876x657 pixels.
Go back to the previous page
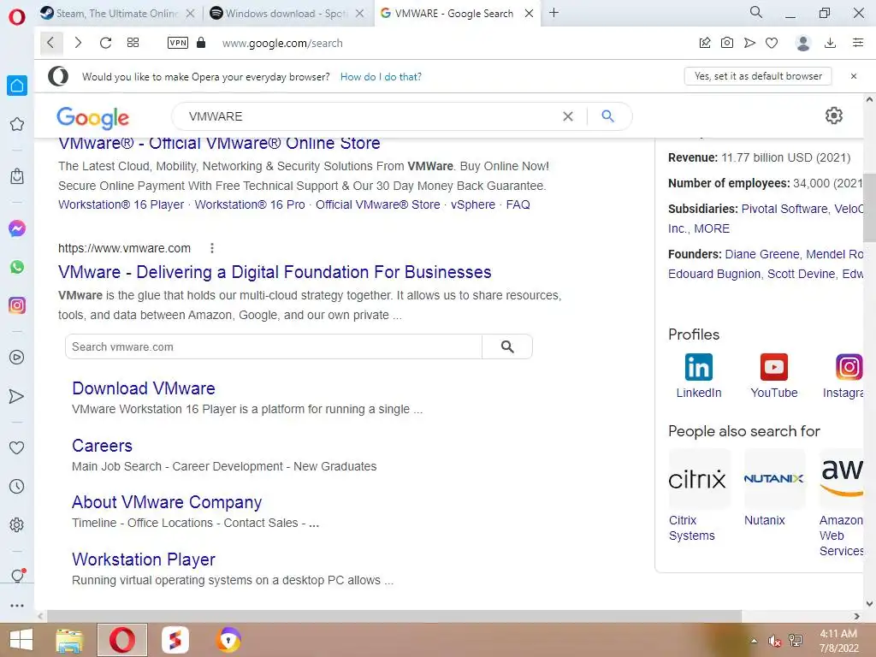click(50, 43)
